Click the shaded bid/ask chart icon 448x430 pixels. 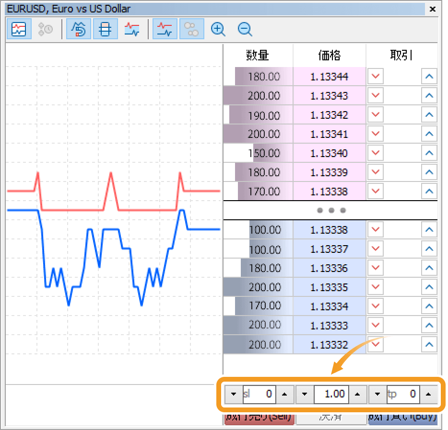click(x=132, y=29)
